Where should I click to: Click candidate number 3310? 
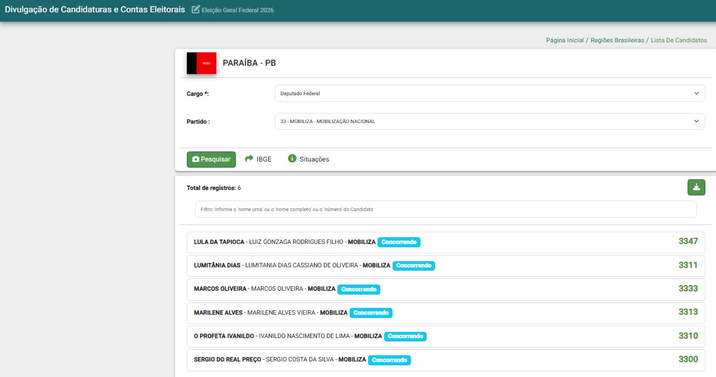[x=688, y=336]
